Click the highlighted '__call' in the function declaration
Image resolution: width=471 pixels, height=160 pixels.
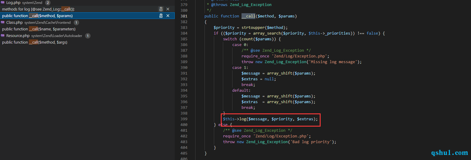[248, 16]
